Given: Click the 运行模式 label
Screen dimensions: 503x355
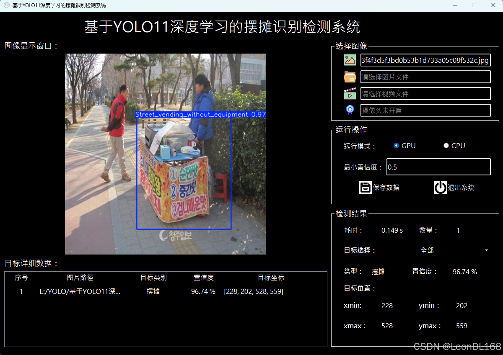Looking at the screenshot, I should (x=360, y=146).
